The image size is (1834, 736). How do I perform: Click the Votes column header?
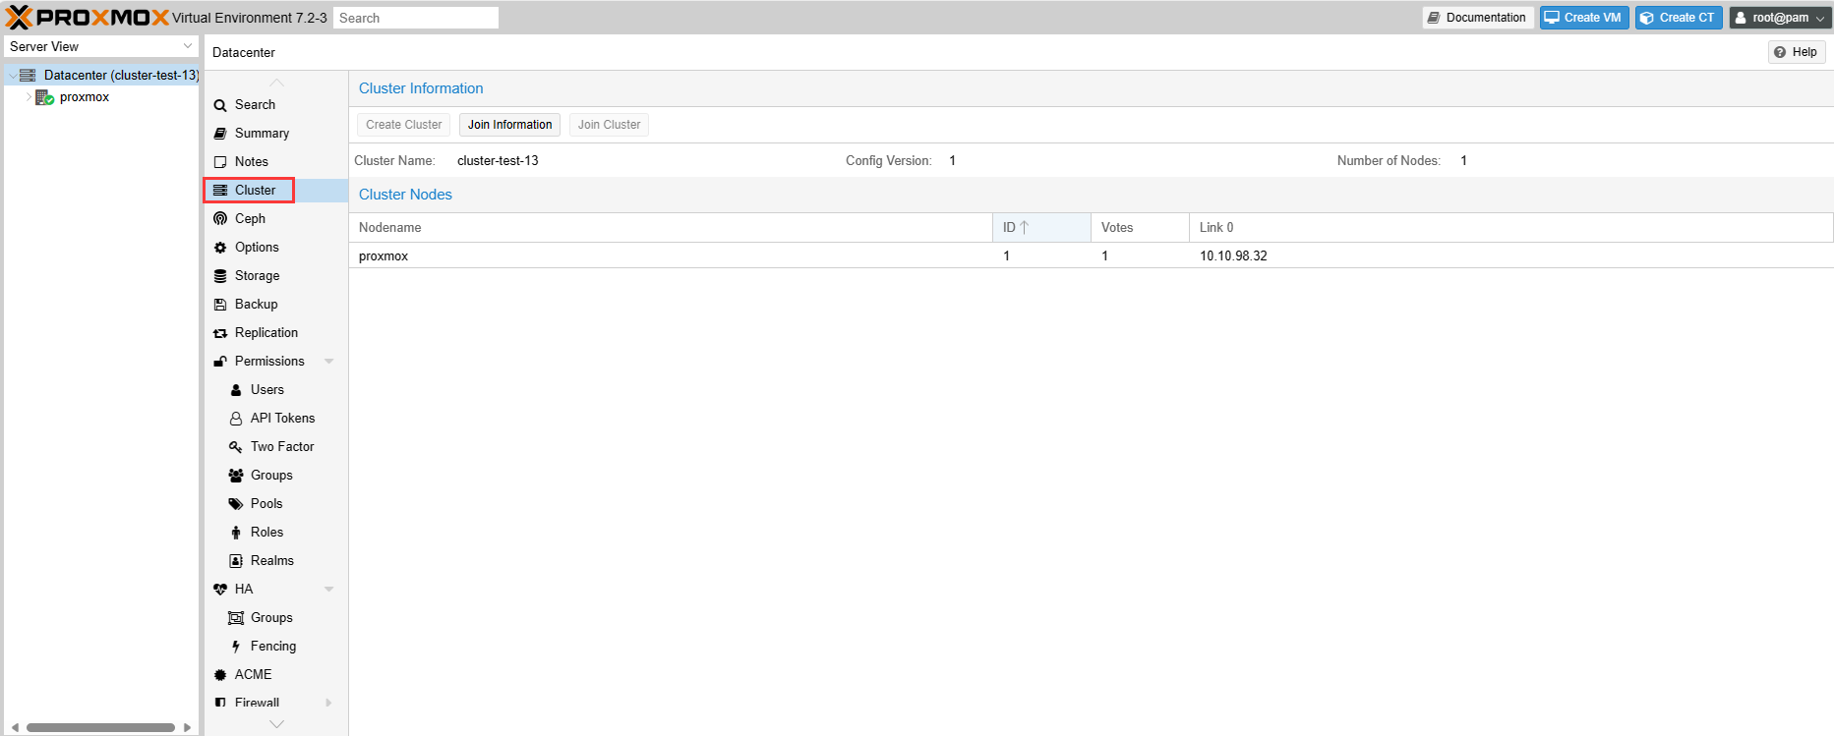coord(1140,227)
